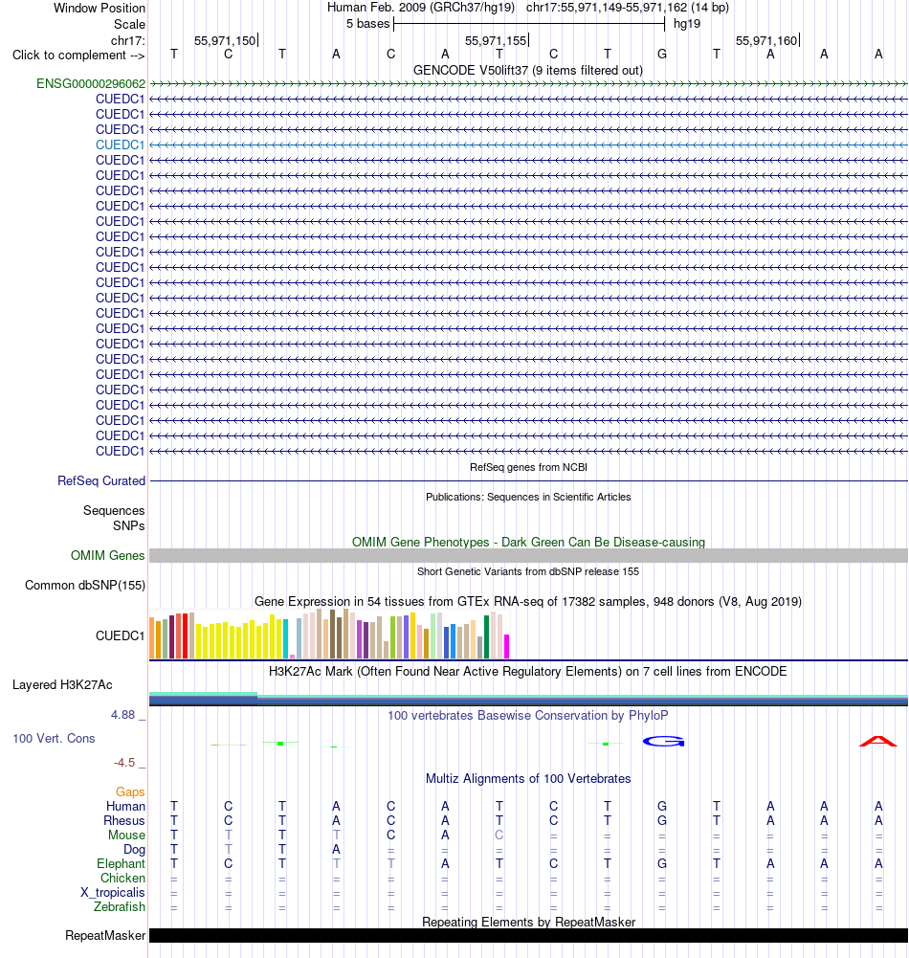Click the RefSeq Curated intron line

pyautogui.click(x=528, y=480)
